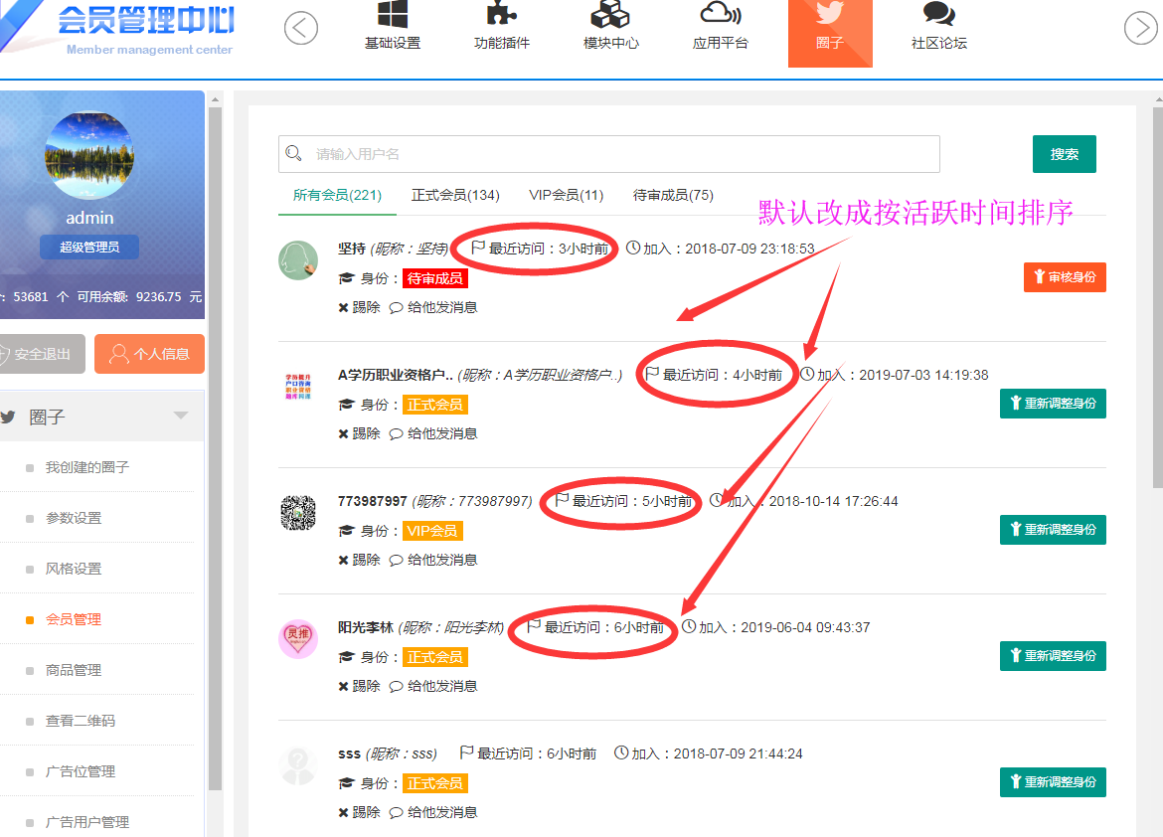Viewport: 1163px width, 837px height.
Task: Open the 社区论坛 chat bubbles icon
Action: [938, 14]
